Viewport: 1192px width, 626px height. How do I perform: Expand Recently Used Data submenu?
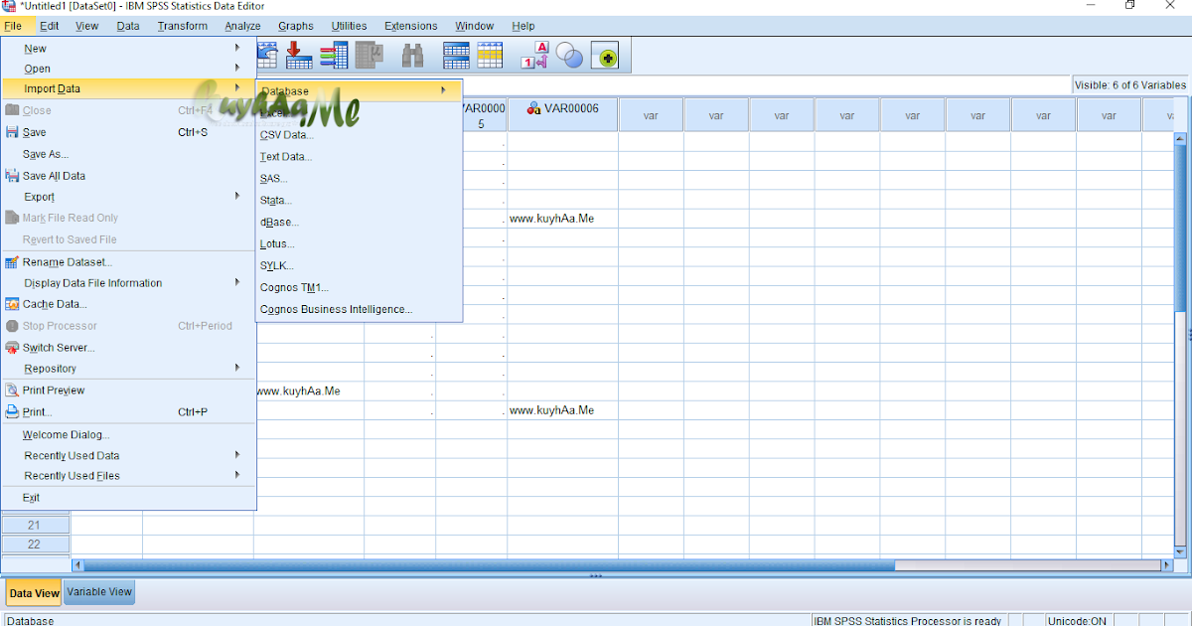point(129,455)
